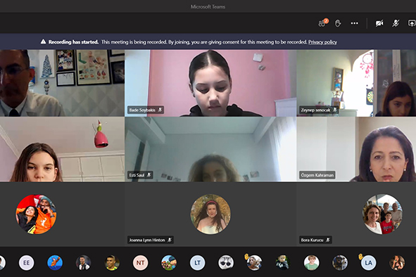Viewport: 416px width, 277px height.
Task: Unmute the microphone in the toolbar
Action: tap(396, 23)
